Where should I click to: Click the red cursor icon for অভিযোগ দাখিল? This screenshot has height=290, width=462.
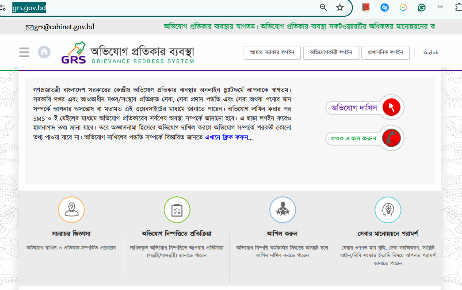click(x=391, y=107)
